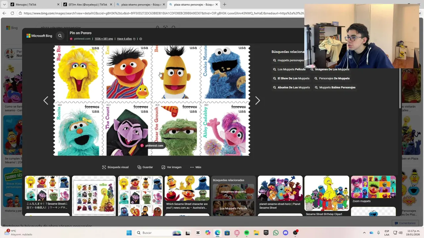The width and height of the screenshot is (424, 238).
Task: Search related term Imágenes De Los Muppets
Action: tap(330, 69)
